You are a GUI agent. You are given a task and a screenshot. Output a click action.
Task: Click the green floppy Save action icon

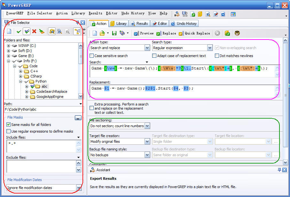(x=114, y=33)
